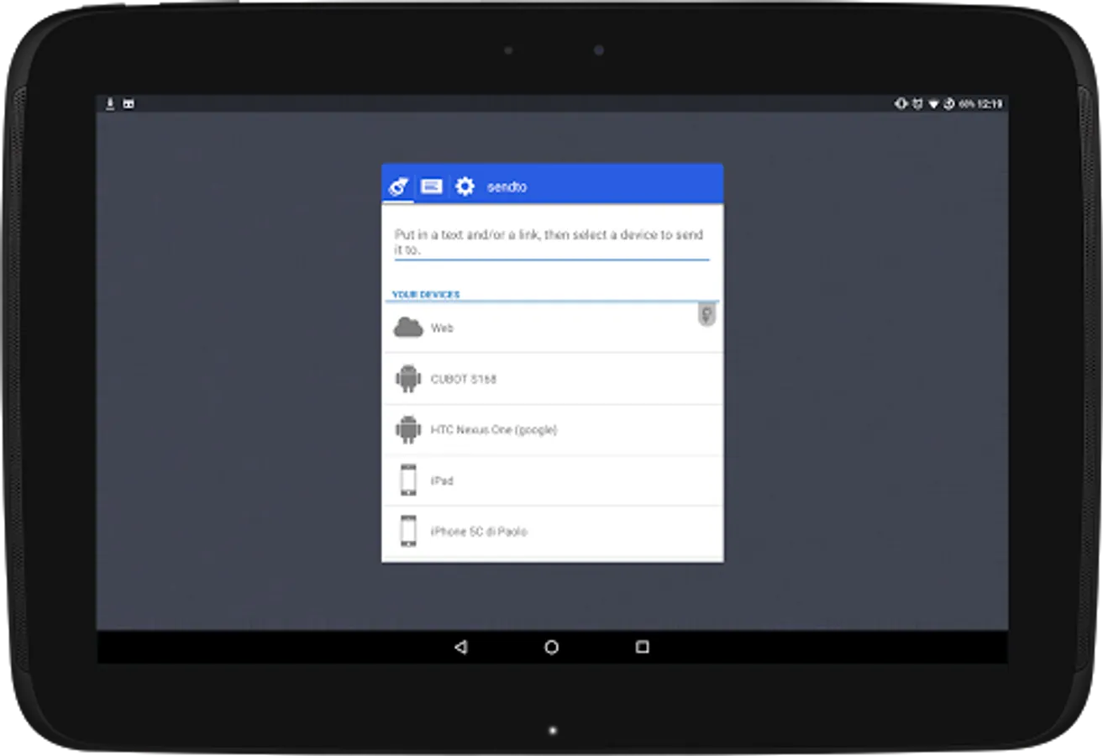Tap the Android back navigation button

point(460,647)
